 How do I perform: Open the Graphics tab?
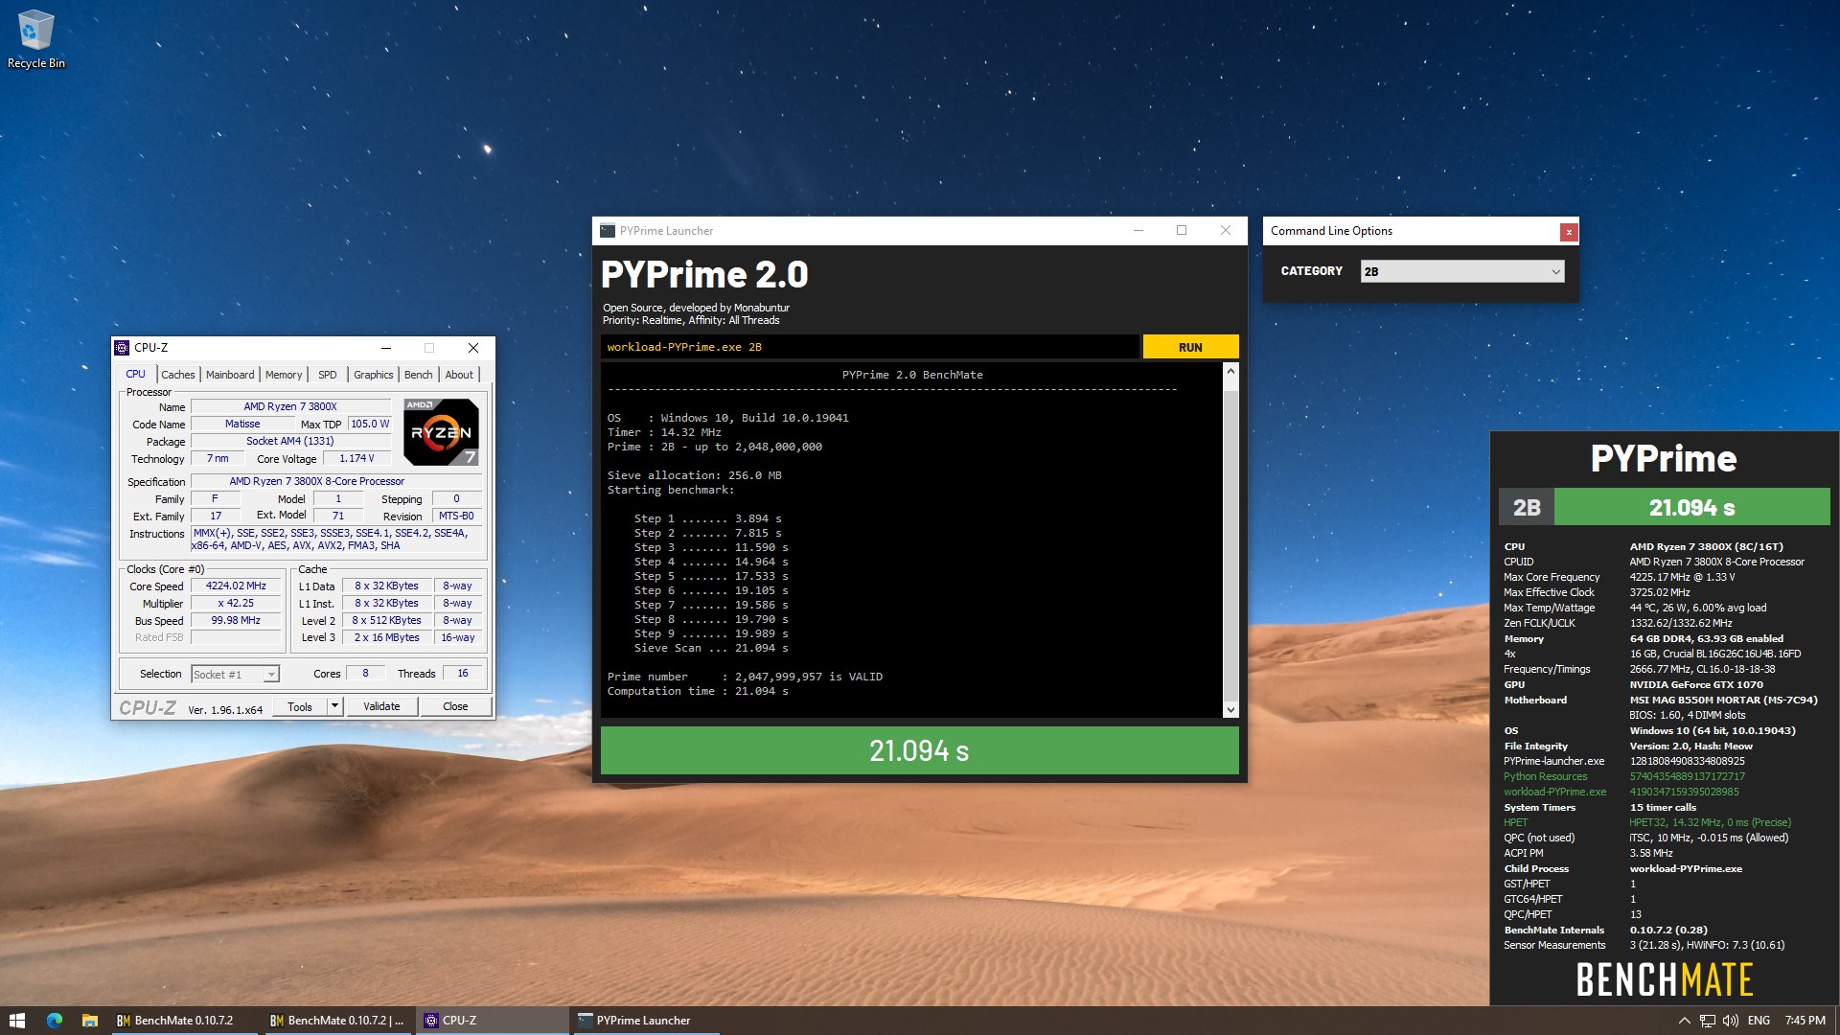(x=374, y=375)
